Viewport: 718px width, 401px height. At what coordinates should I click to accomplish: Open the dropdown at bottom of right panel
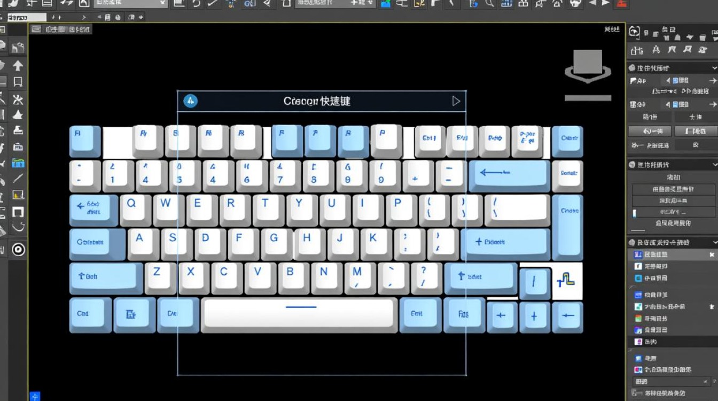pos(673,382)
